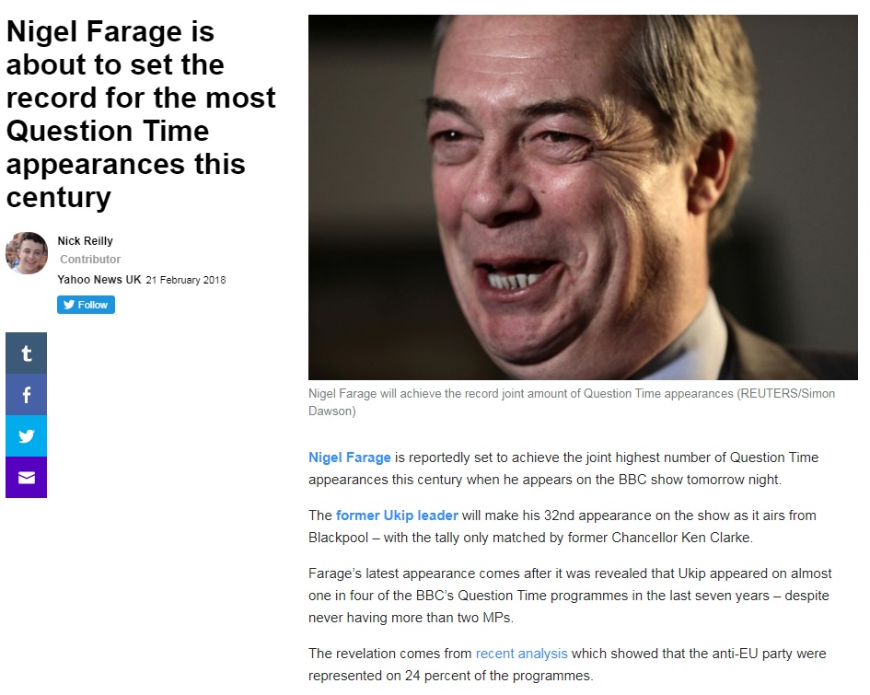Click the Contributor label under author
870x695 pixels.
click(x=90, y=259)
